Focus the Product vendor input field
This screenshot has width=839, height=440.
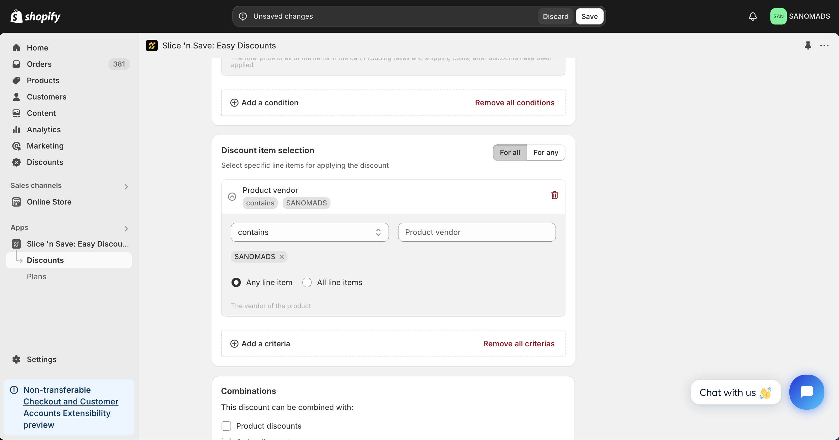click(477, 232)
